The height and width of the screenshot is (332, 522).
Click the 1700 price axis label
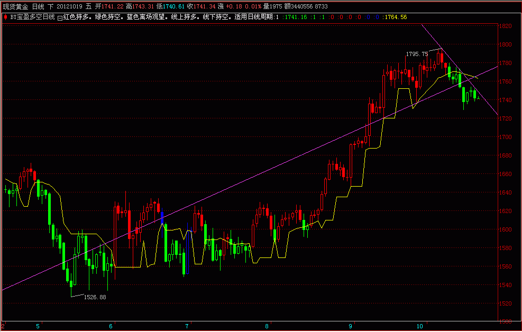[506, 137]
